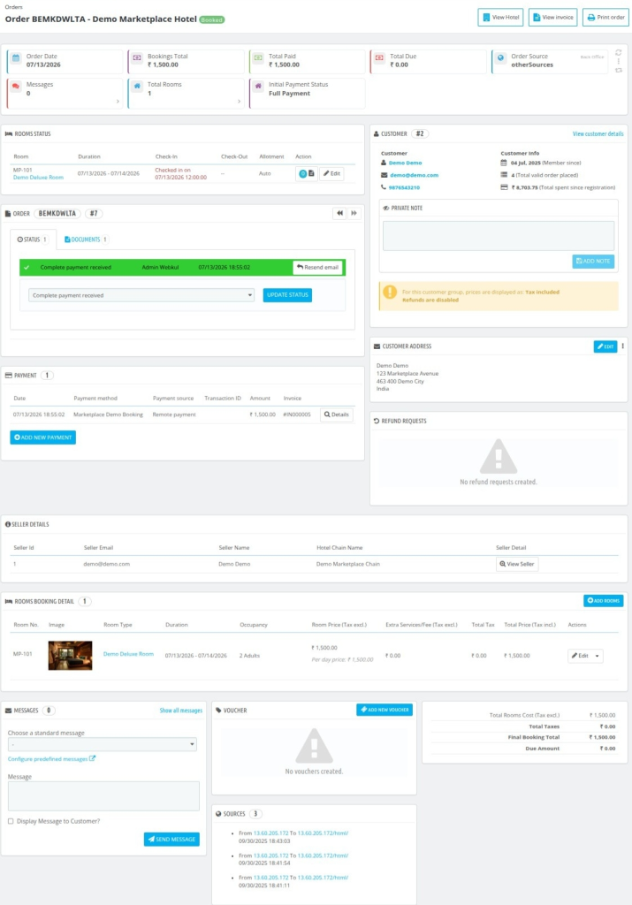Click the Print order button
This screenshot has width=632, height=905.
605,18
